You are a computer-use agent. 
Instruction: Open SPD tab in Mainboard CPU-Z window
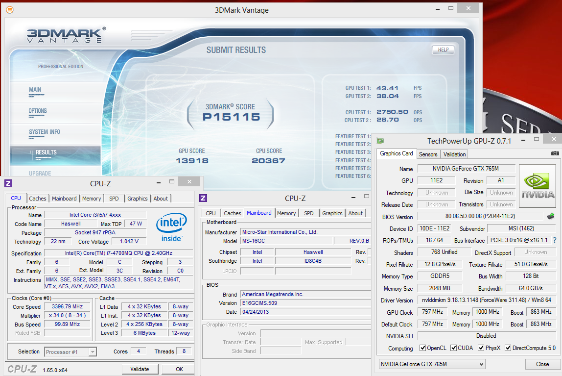point(308,213)
